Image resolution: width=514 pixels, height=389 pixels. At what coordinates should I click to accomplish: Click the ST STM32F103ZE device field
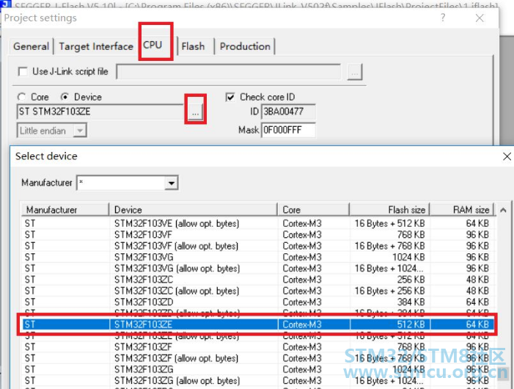point(100,112)
